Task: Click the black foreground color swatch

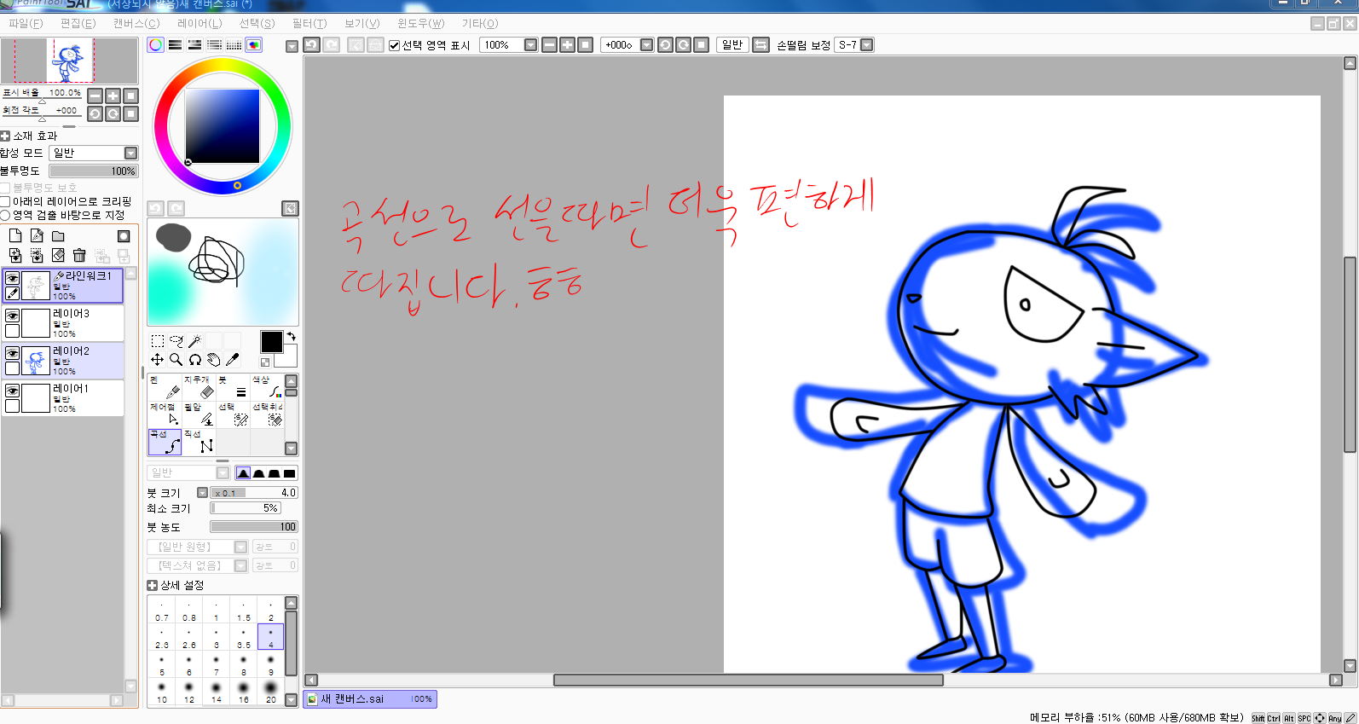Action: (x=271, y=342)
